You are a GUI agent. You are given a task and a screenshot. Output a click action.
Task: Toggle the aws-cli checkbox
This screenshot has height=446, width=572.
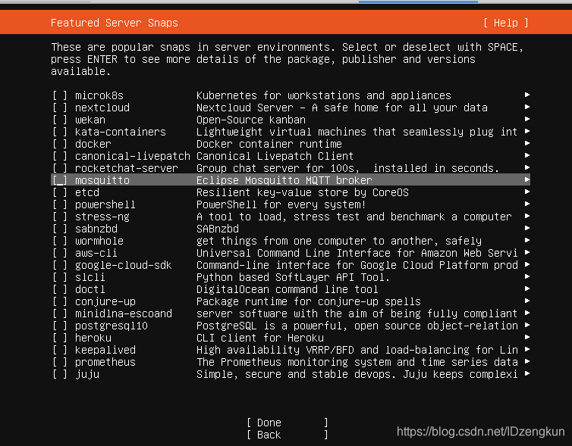pyautogui.click(x=60, y=253)
